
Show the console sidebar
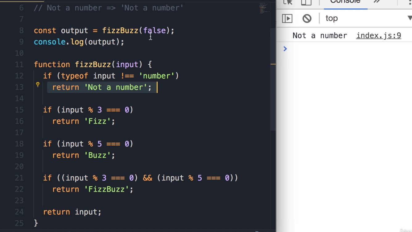287,18
